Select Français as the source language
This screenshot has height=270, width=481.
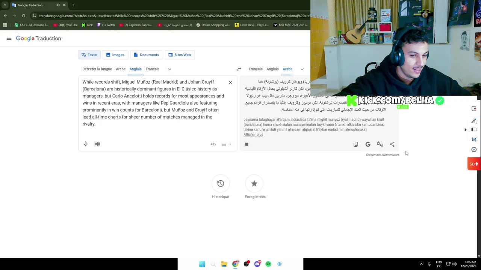(153, 69)
